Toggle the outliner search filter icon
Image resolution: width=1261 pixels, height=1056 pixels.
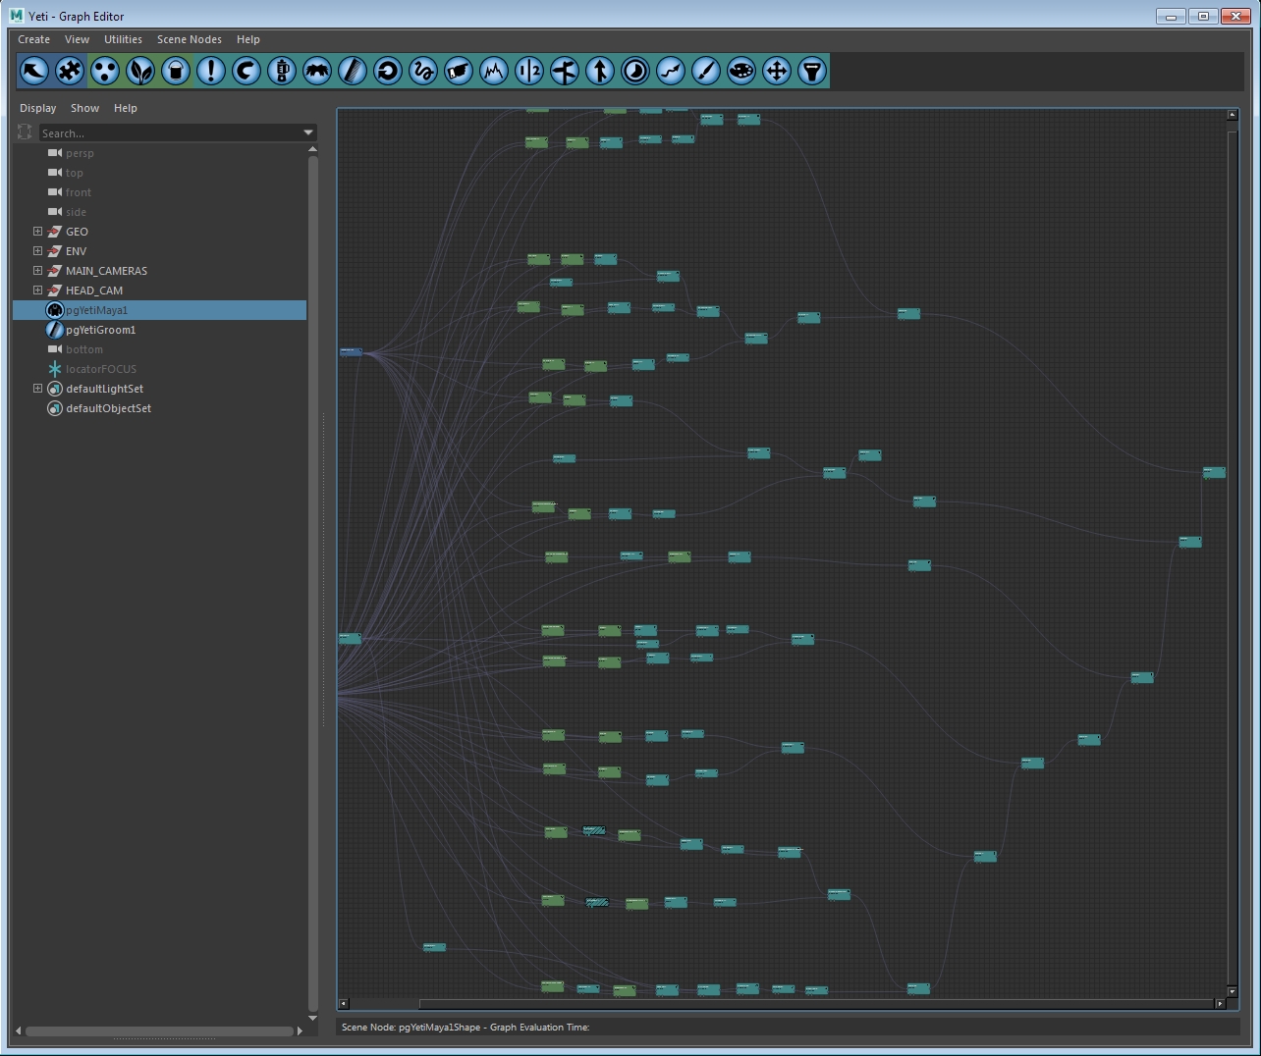click(x=25, y=132)
